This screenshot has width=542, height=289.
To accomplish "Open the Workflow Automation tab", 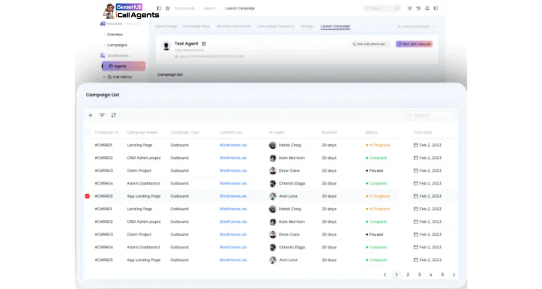I will coord(233,26).
